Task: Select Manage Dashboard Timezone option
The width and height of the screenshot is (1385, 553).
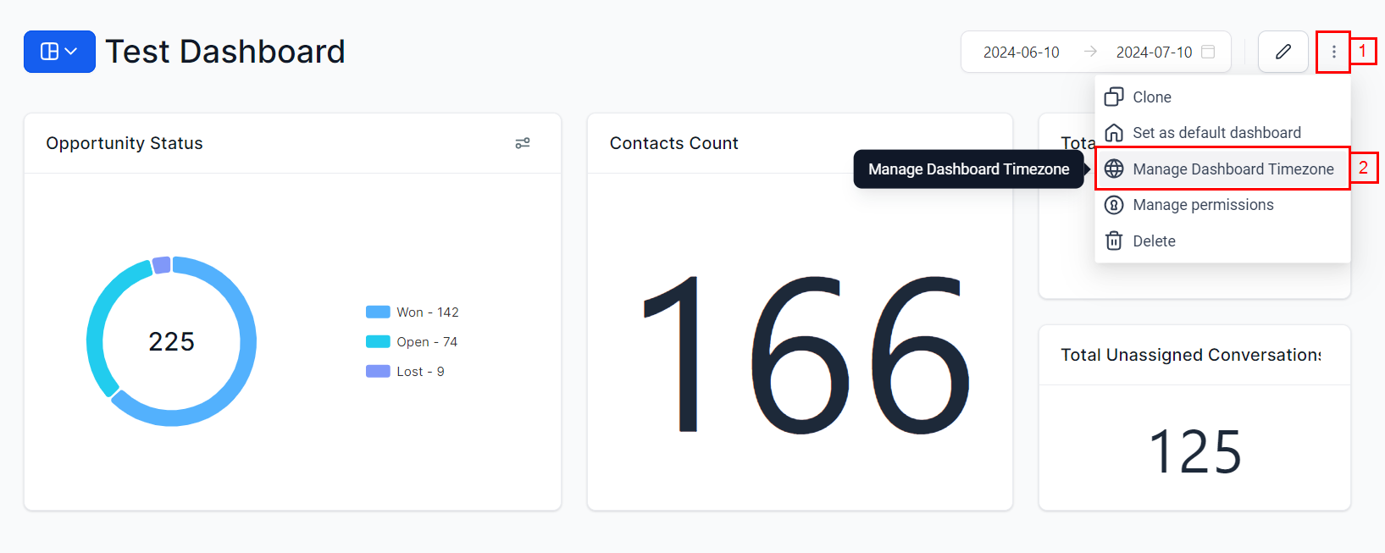Action: (1222, 169)
